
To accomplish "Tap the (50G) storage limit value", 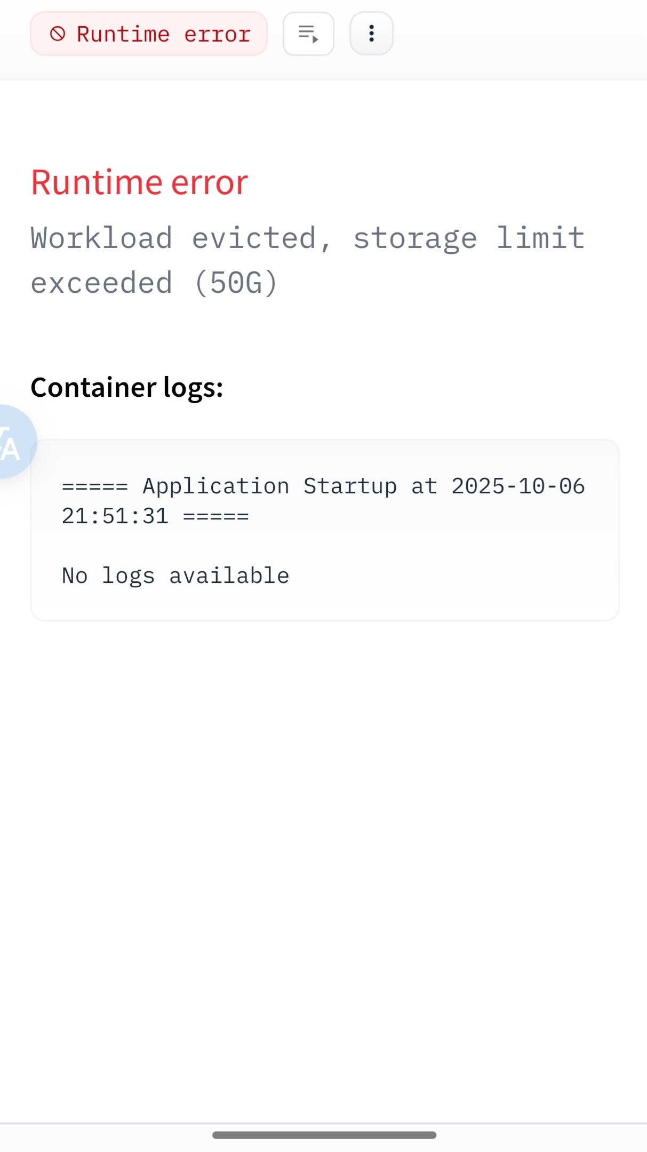I will click(x=236, y=283).
